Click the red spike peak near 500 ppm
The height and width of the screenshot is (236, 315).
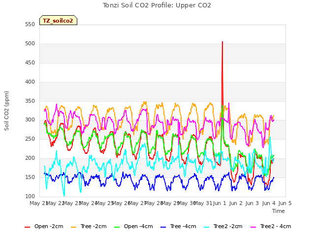tap(222, 42)
